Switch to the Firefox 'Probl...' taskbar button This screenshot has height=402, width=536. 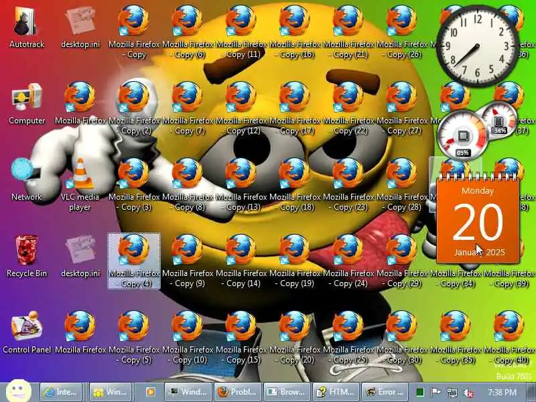pos(238,392)
